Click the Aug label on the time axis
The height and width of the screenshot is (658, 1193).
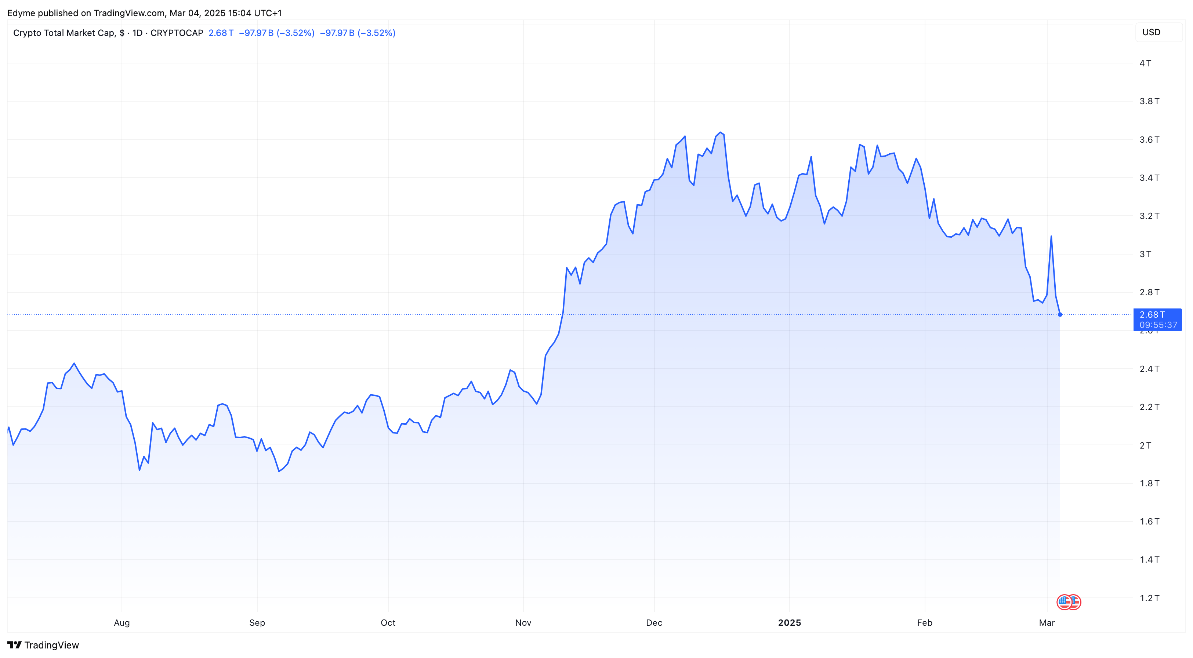(x=122, y=623)
